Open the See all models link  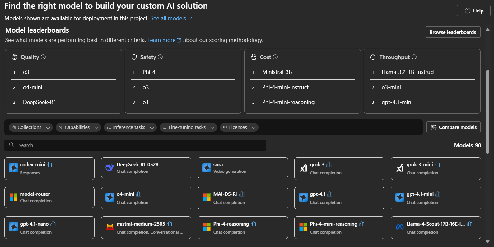coord(171,18)
